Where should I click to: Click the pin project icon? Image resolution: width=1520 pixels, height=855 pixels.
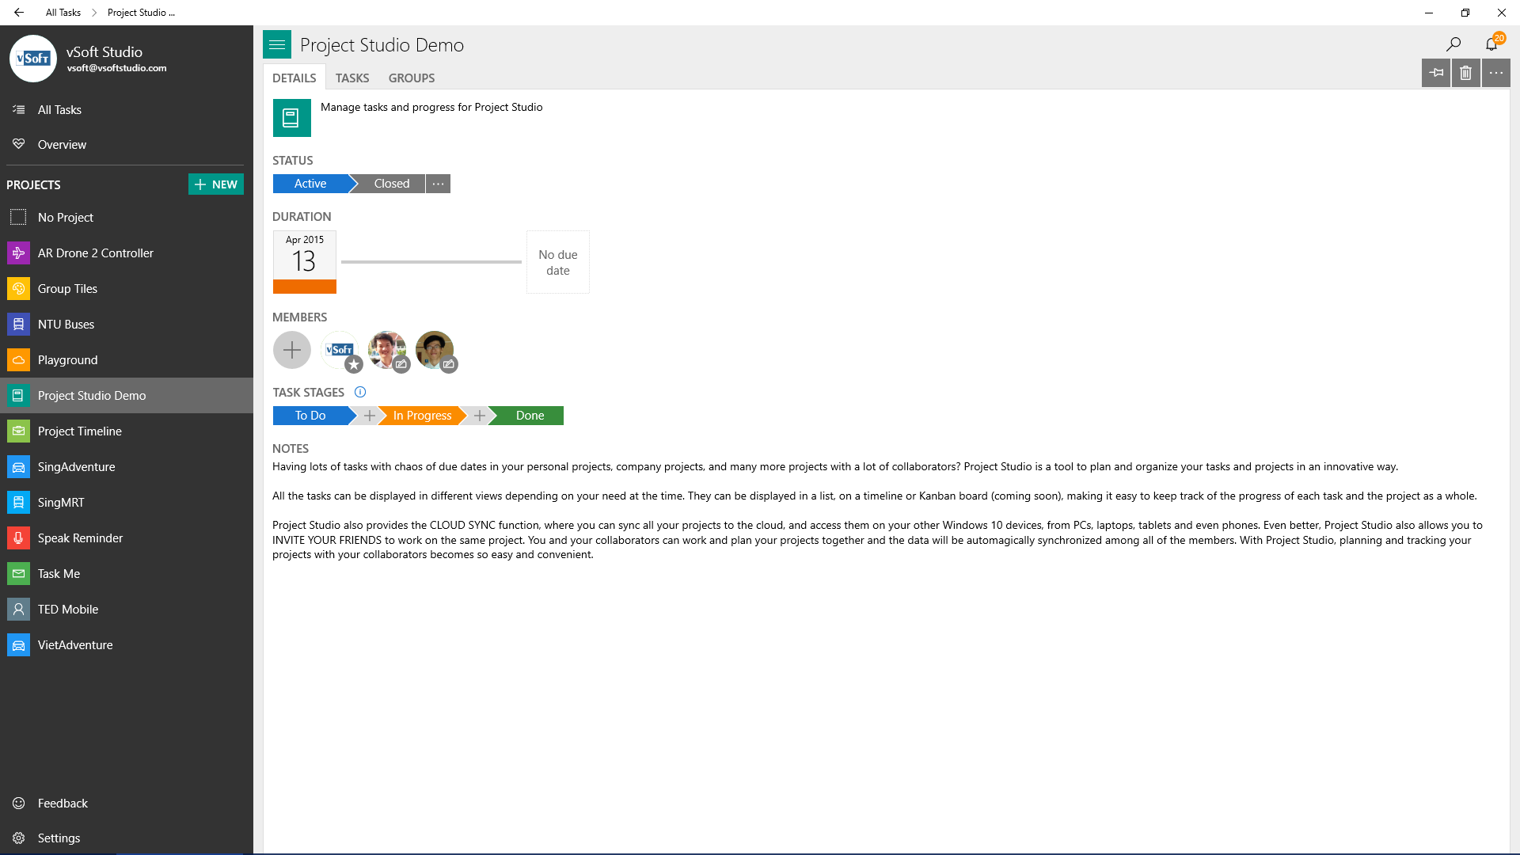tap(1436, 73)
